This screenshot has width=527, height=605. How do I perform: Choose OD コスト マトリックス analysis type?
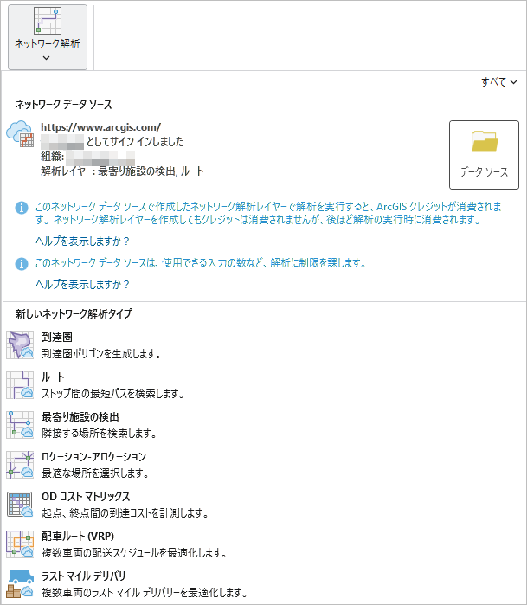tap(86, 497)
